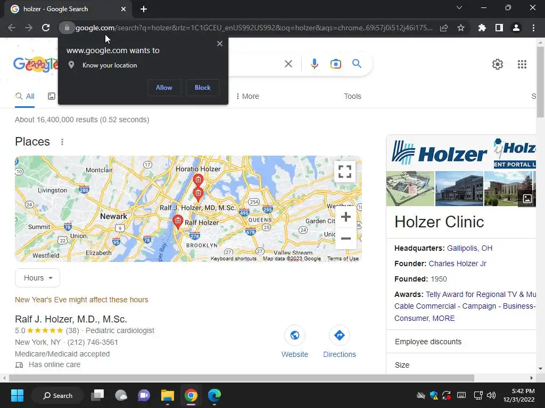This screenshot has height=408, width=545.
Task: Open File Explorer from the taskbar
Action: 168,395
